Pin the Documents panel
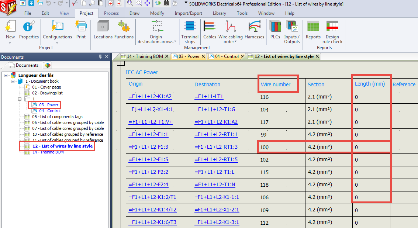Screen dimensions: 418x228 pyautogui.click(x=100, y=57)
